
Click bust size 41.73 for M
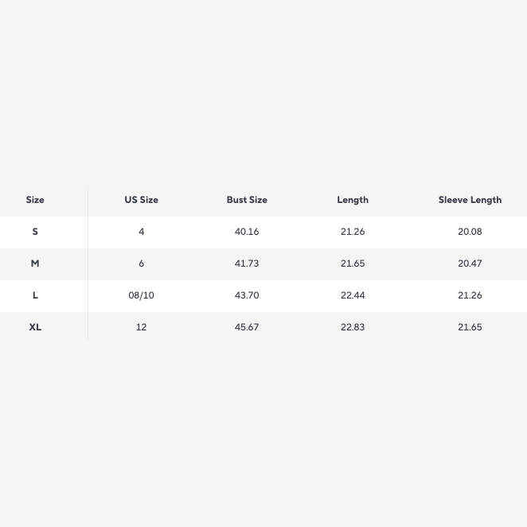[x=247, y=263]
